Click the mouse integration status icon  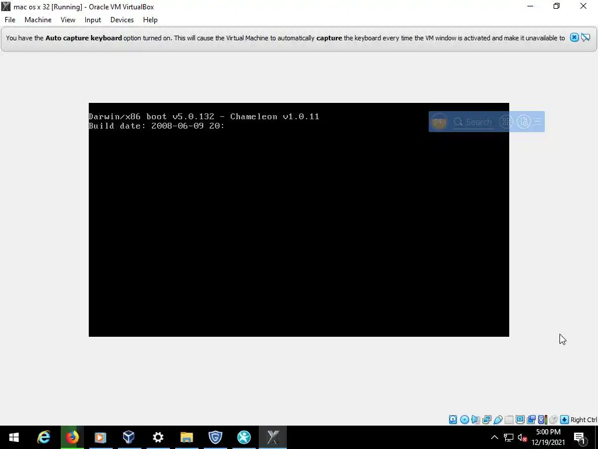click(554, 420)
